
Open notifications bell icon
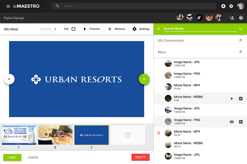(x=223, y=6)
